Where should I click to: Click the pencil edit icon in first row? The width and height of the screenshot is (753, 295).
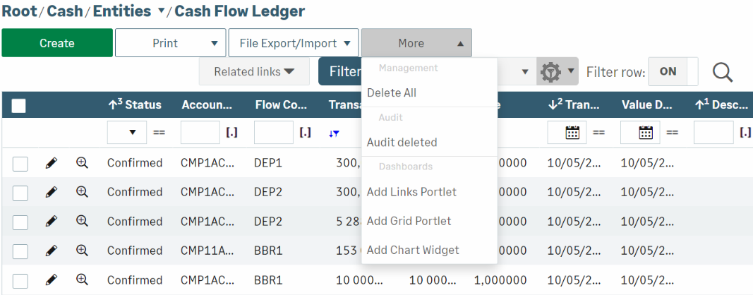(51, 163)
